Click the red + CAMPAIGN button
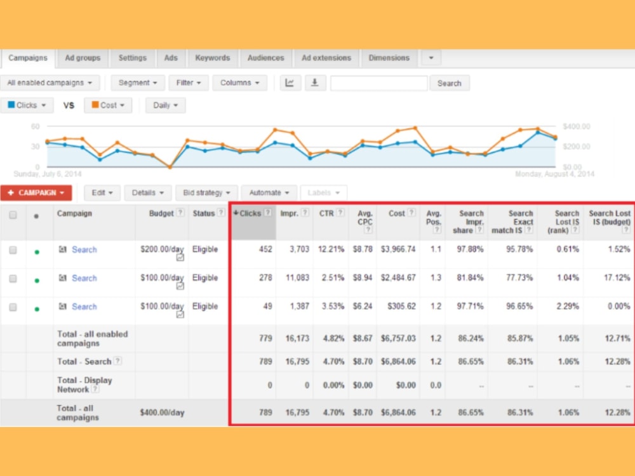Viewport: 635px width, 476px height. pyautogui.click(x=36, y=193)
